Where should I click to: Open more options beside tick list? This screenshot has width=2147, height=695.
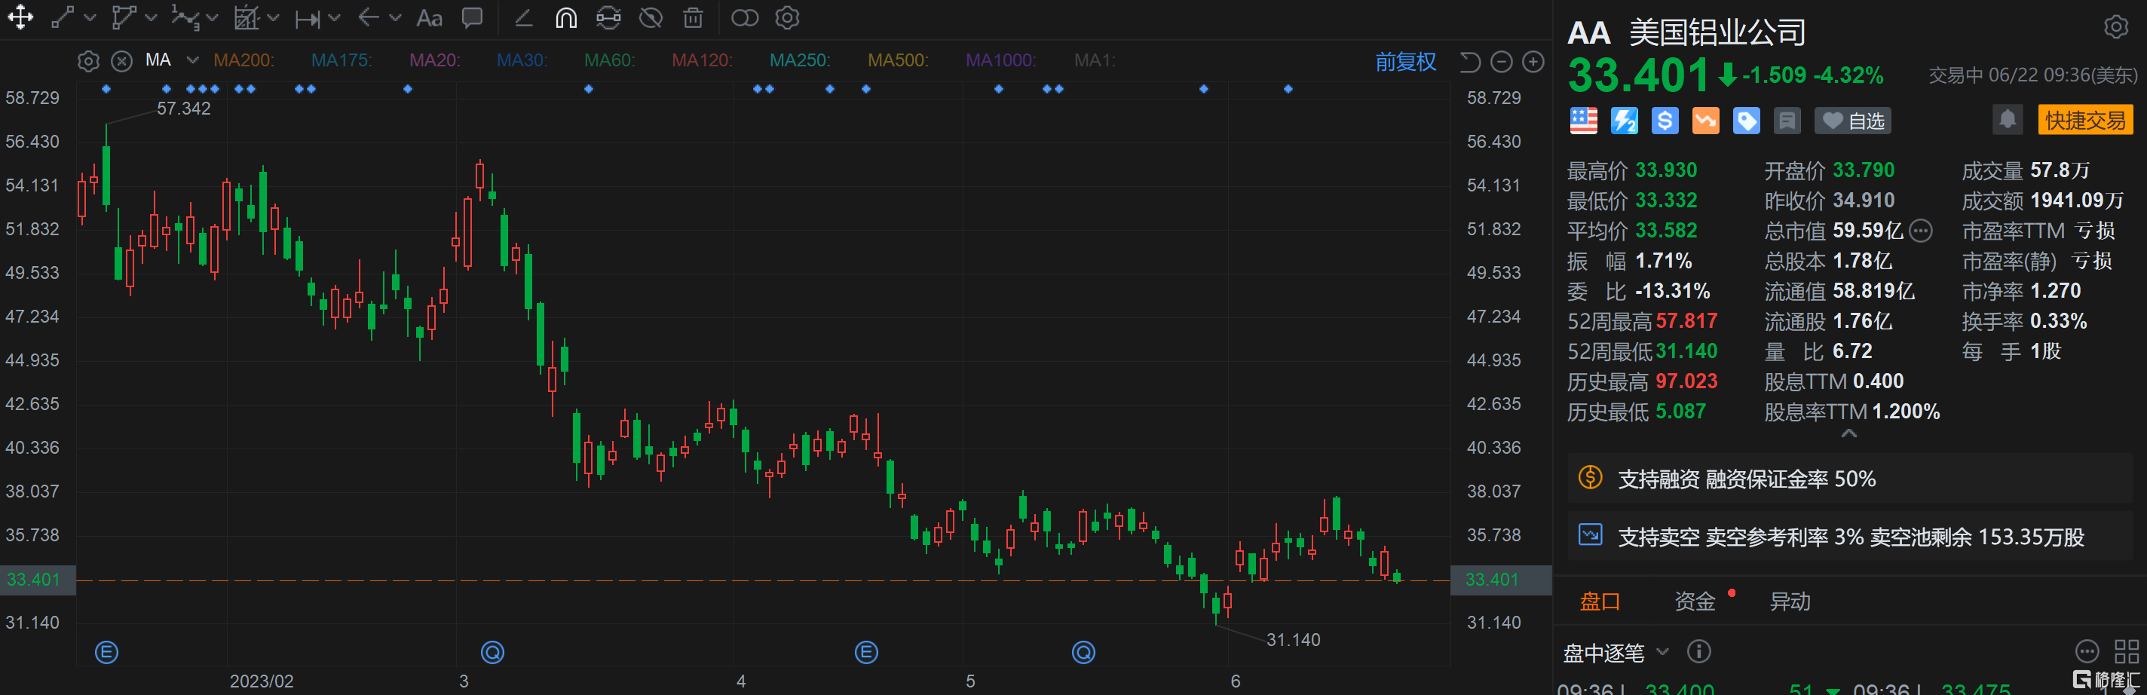[2086, 651]
